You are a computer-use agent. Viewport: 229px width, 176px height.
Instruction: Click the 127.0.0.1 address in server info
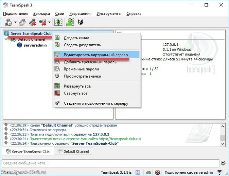coord(170,45)
